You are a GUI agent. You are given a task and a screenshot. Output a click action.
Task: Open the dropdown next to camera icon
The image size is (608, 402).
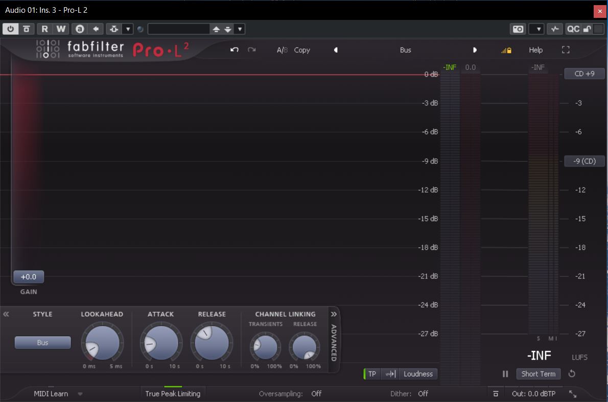coord(536,29)
